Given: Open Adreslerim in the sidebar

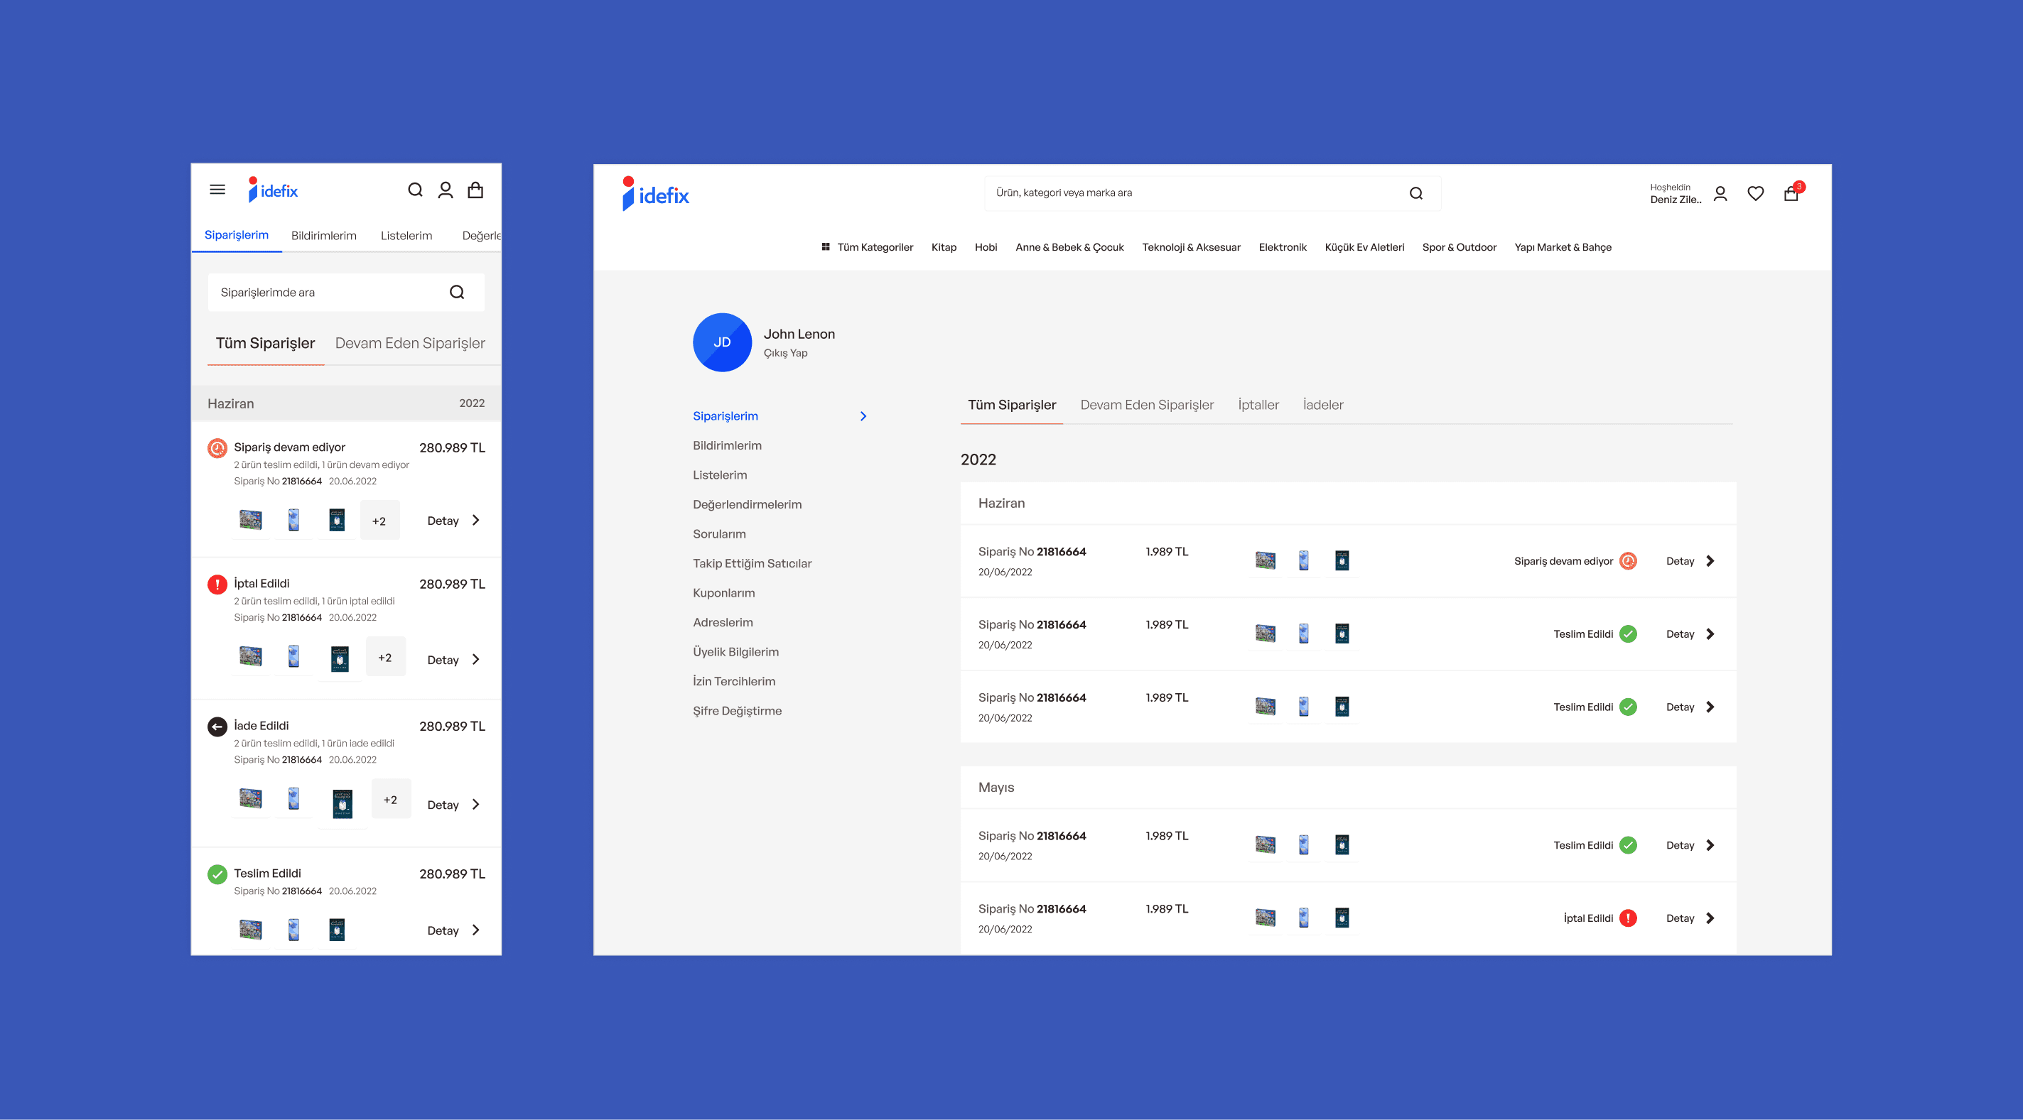Looking at the screenshot, I should [x=723, y=622].
